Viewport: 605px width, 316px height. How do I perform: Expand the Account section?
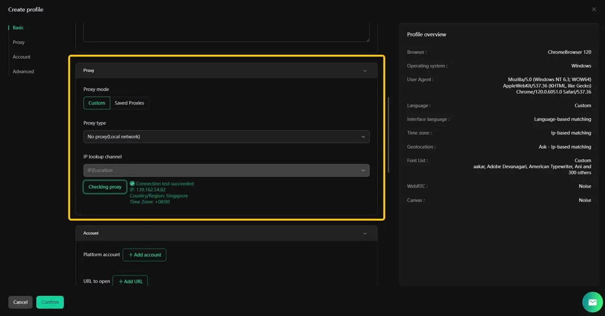364,233
